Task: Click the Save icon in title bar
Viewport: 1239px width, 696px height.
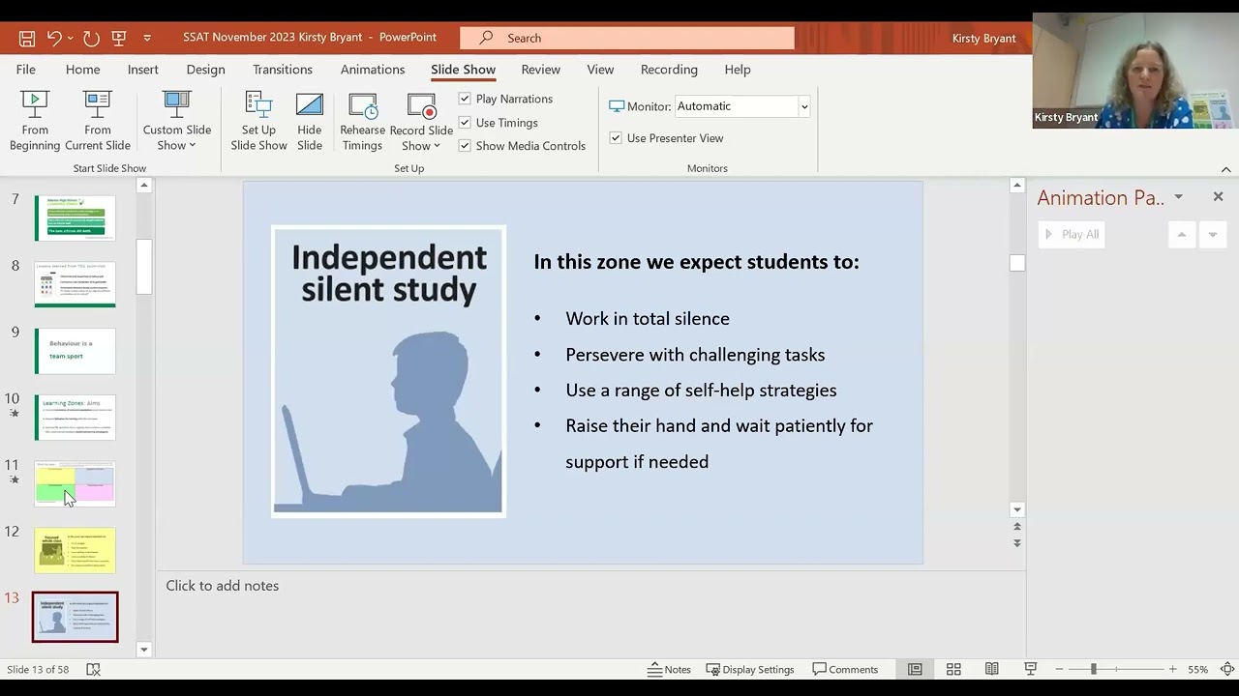Action: click(x=27, y=38)
